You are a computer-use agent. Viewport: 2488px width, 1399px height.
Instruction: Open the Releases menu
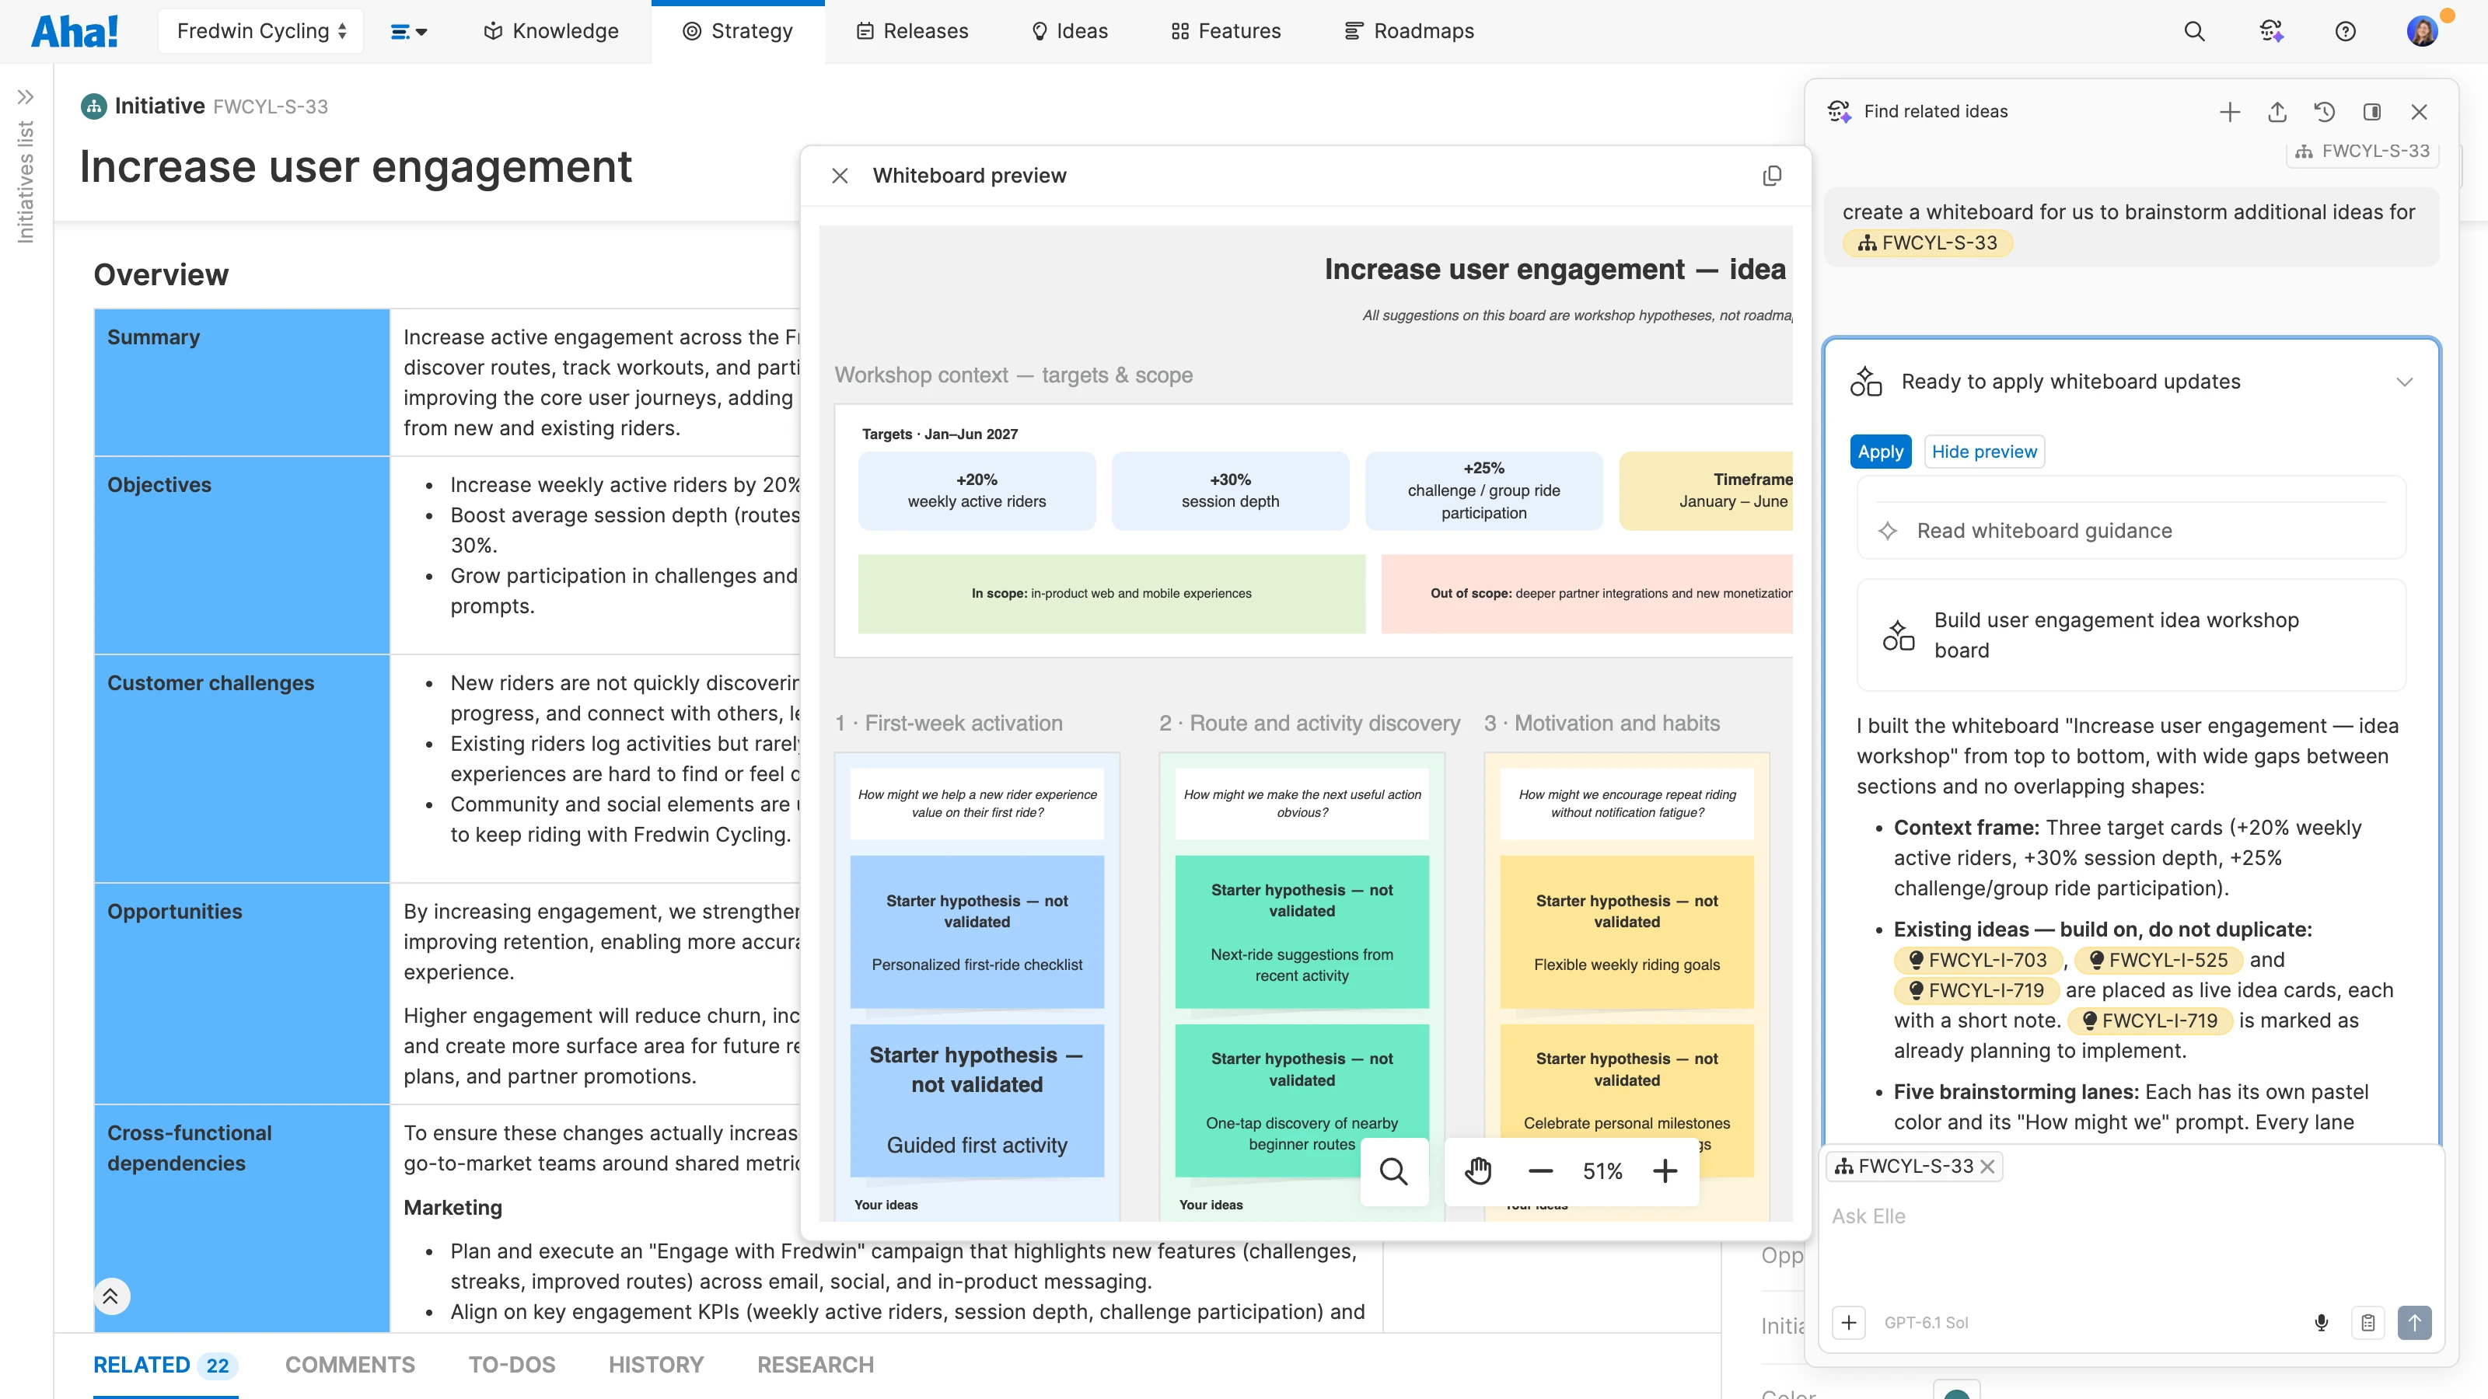click(912, 31)
